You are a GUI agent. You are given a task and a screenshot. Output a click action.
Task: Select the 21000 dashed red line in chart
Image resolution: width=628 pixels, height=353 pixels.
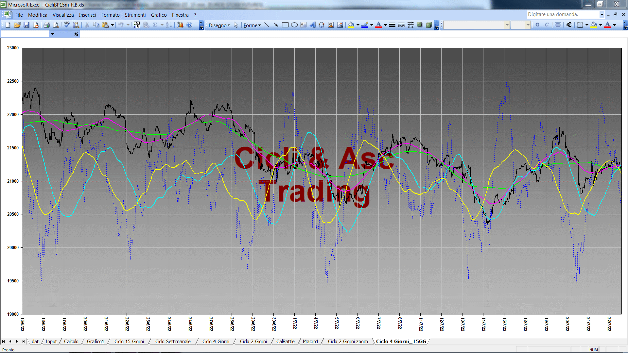pyautogui.click(x=322, y=181)
